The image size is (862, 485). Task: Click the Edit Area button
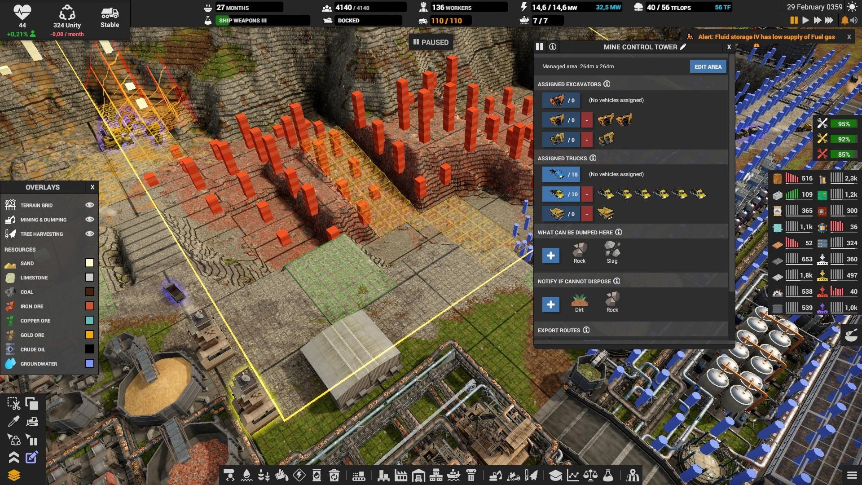point(708,66)
